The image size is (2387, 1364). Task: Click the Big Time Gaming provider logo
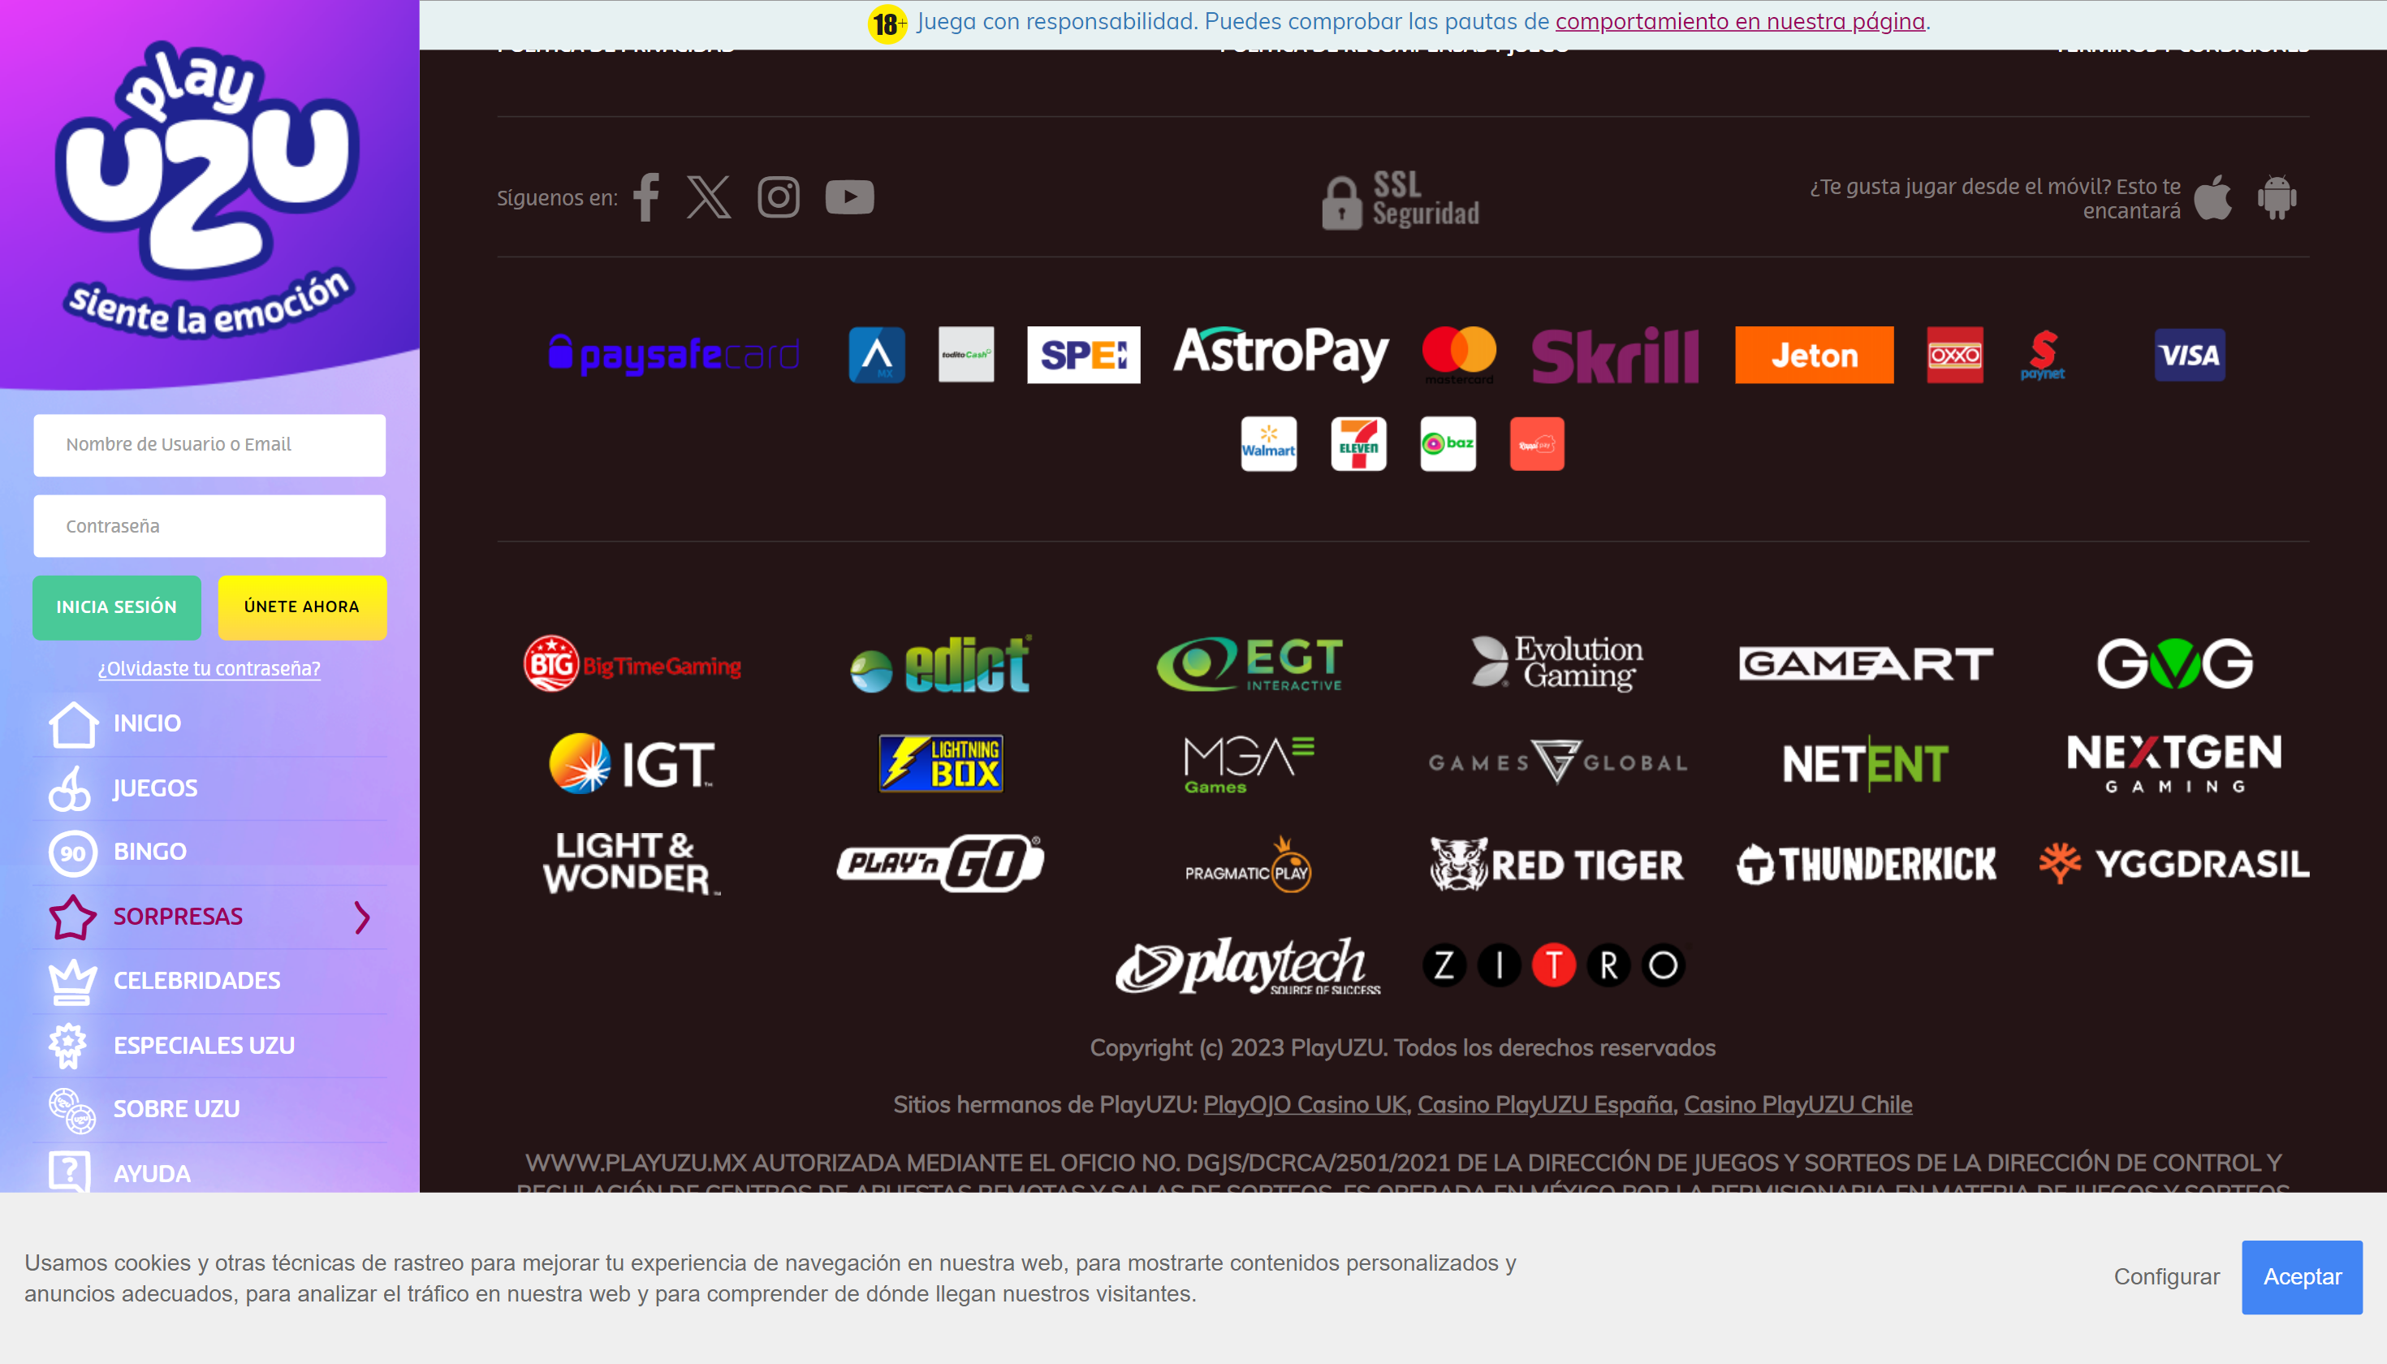(632, 664)
